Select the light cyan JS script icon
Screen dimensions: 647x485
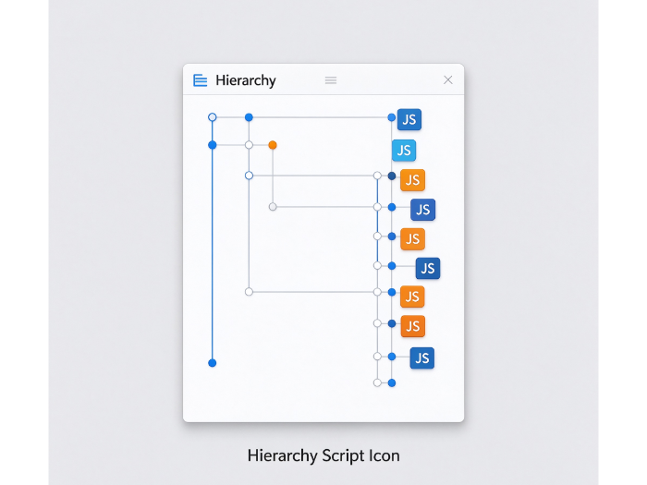[404, 150]
